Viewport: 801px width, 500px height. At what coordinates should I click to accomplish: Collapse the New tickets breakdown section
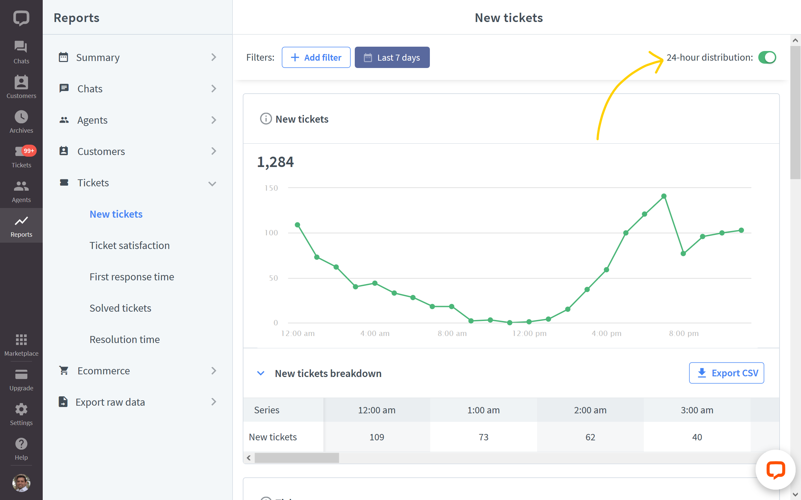point(261,373)
